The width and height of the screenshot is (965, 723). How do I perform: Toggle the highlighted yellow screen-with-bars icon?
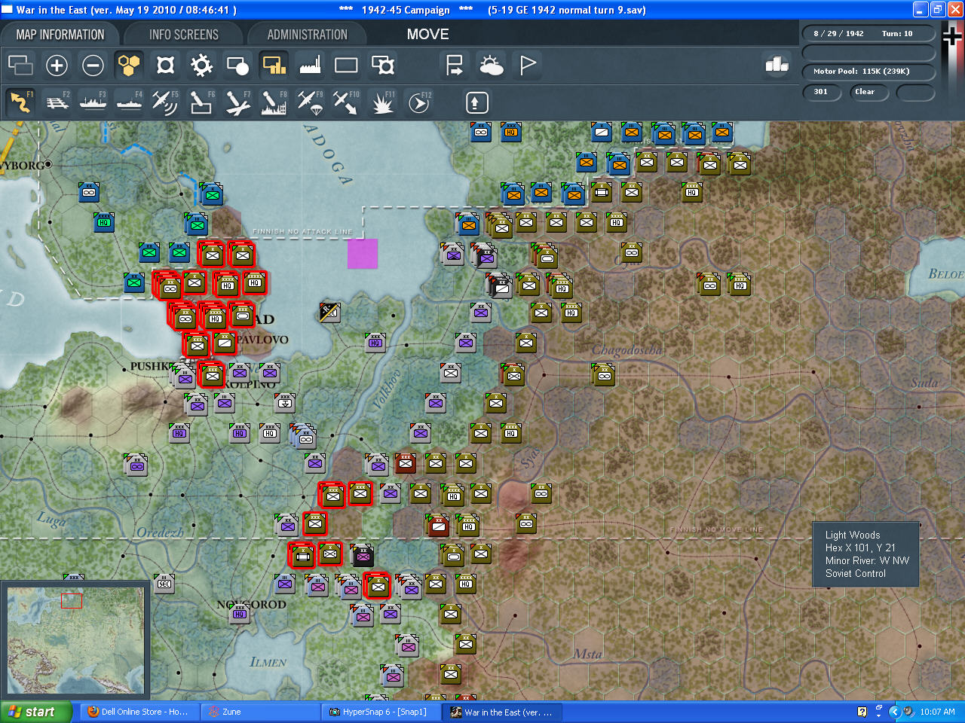coord(274,66)
